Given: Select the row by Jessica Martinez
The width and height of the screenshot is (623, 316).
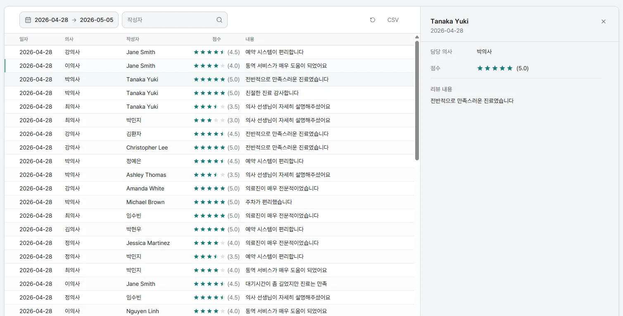Looking at the screenshot, I should pyautogui.click(x=209, y=243).
